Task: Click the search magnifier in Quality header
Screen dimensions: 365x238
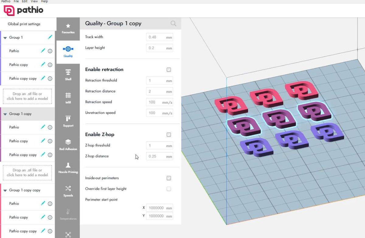Action: [x=173, y=23]
